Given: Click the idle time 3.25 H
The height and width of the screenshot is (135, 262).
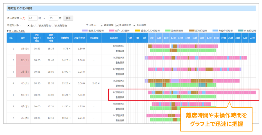Looking at the screenshot, I should click(x=81, y=72).
